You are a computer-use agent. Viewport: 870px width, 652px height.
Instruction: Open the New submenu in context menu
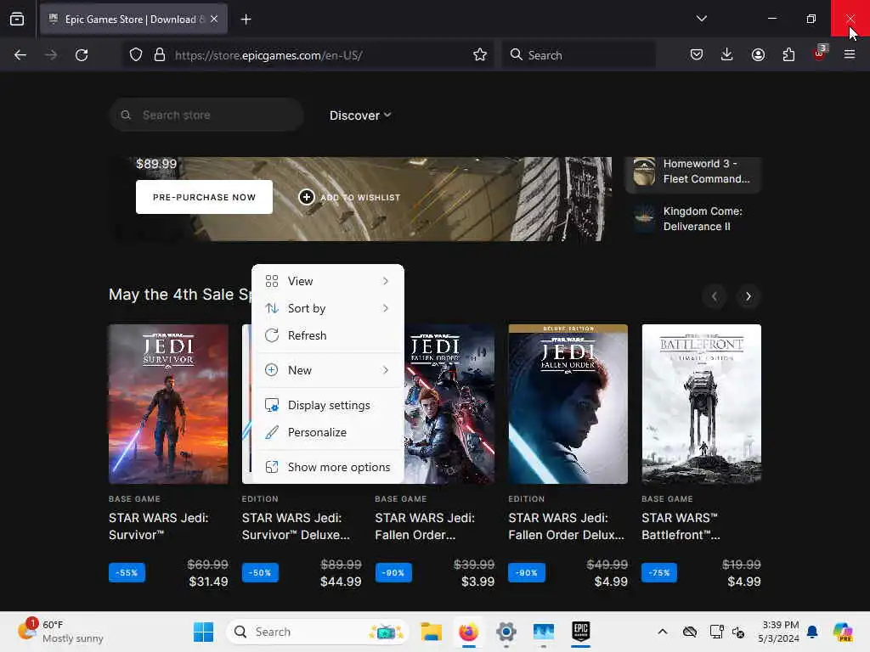pyautogui.click(x=327, y=370)
